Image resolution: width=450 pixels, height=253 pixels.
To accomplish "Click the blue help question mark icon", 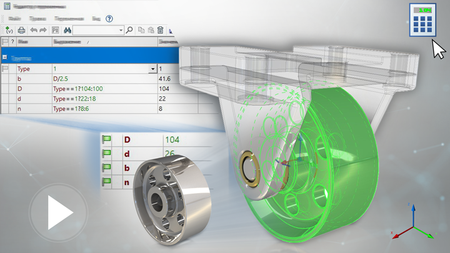I will pos(109,19).
